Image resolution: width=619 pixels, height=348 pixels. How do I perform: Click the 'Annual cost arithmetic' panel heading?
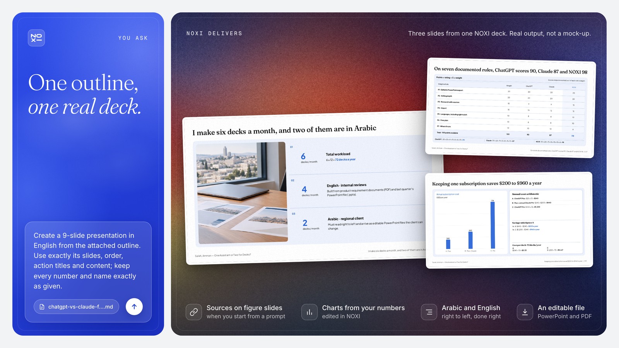pyautogui.click(x=525, y=194)
